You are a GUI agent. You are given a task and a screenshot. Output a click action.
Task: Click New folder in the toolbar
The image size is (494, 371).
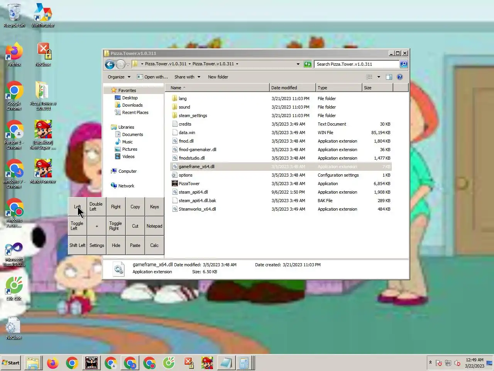[218, 77]
